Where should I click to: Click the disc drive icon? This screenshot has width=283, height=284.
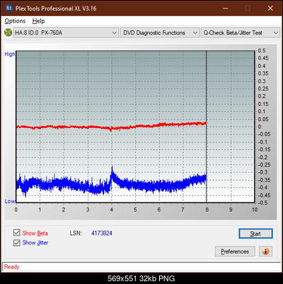click(8, 32)
